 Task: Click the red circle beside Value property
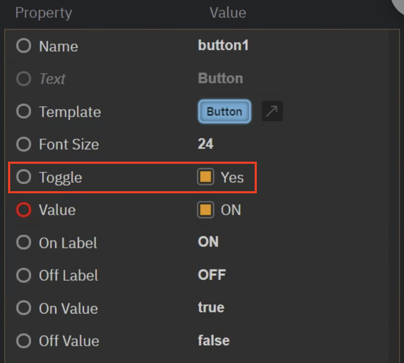(24, 210)
